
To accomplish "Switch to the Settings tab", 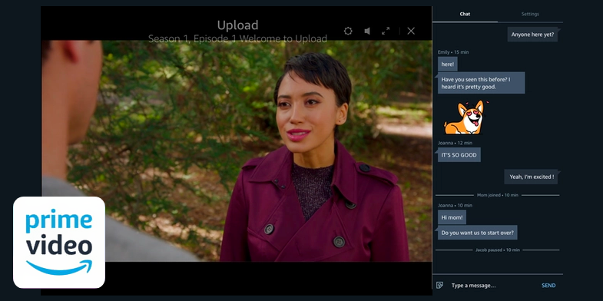I will click(x=530, y=15).
